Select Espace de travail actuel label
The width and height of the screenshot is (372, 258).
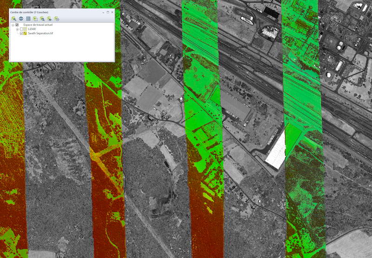(38, 25)
